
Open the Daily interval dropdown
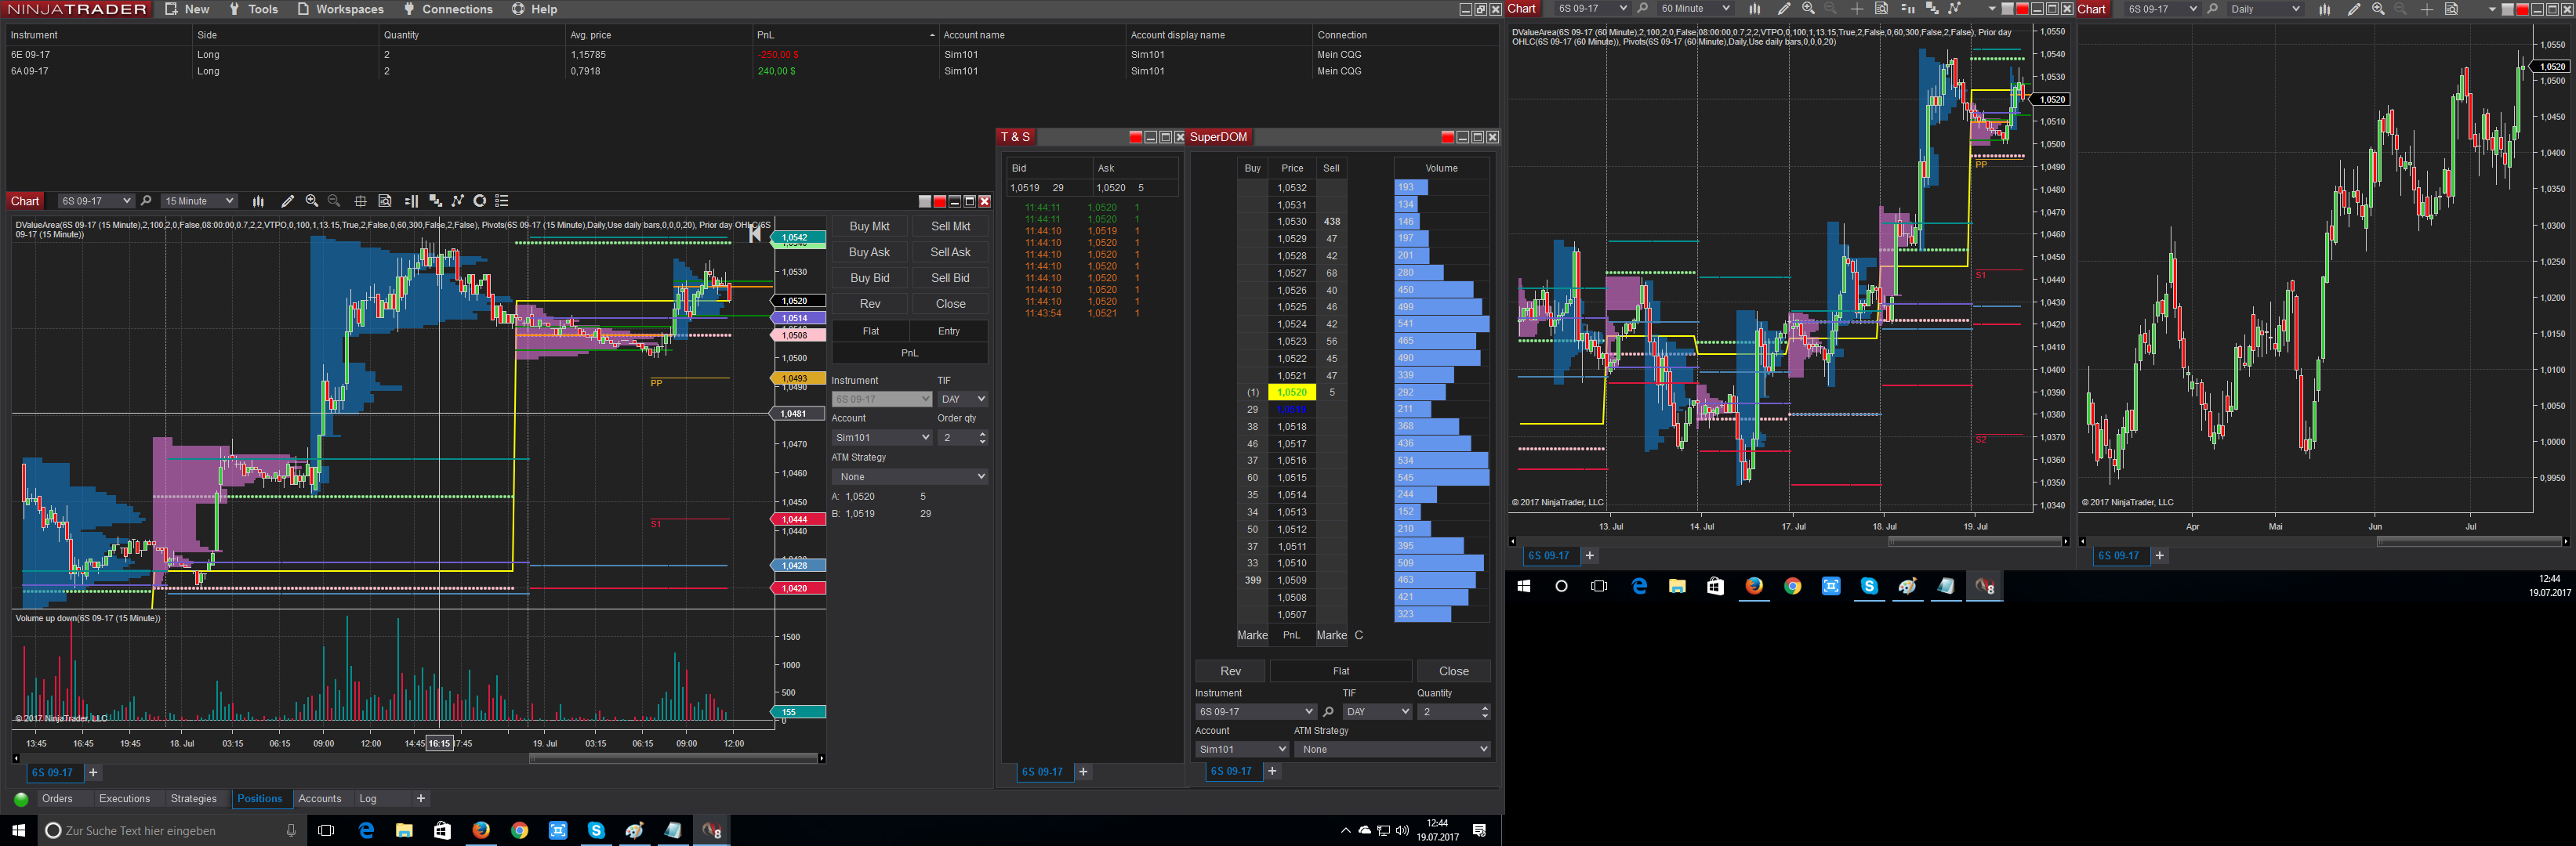point(2265,9)
